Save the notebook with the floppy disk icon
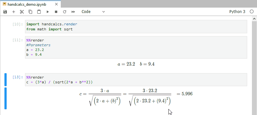Screen dimensions: 257x115 pyautogui.click(x=5, y=12)
